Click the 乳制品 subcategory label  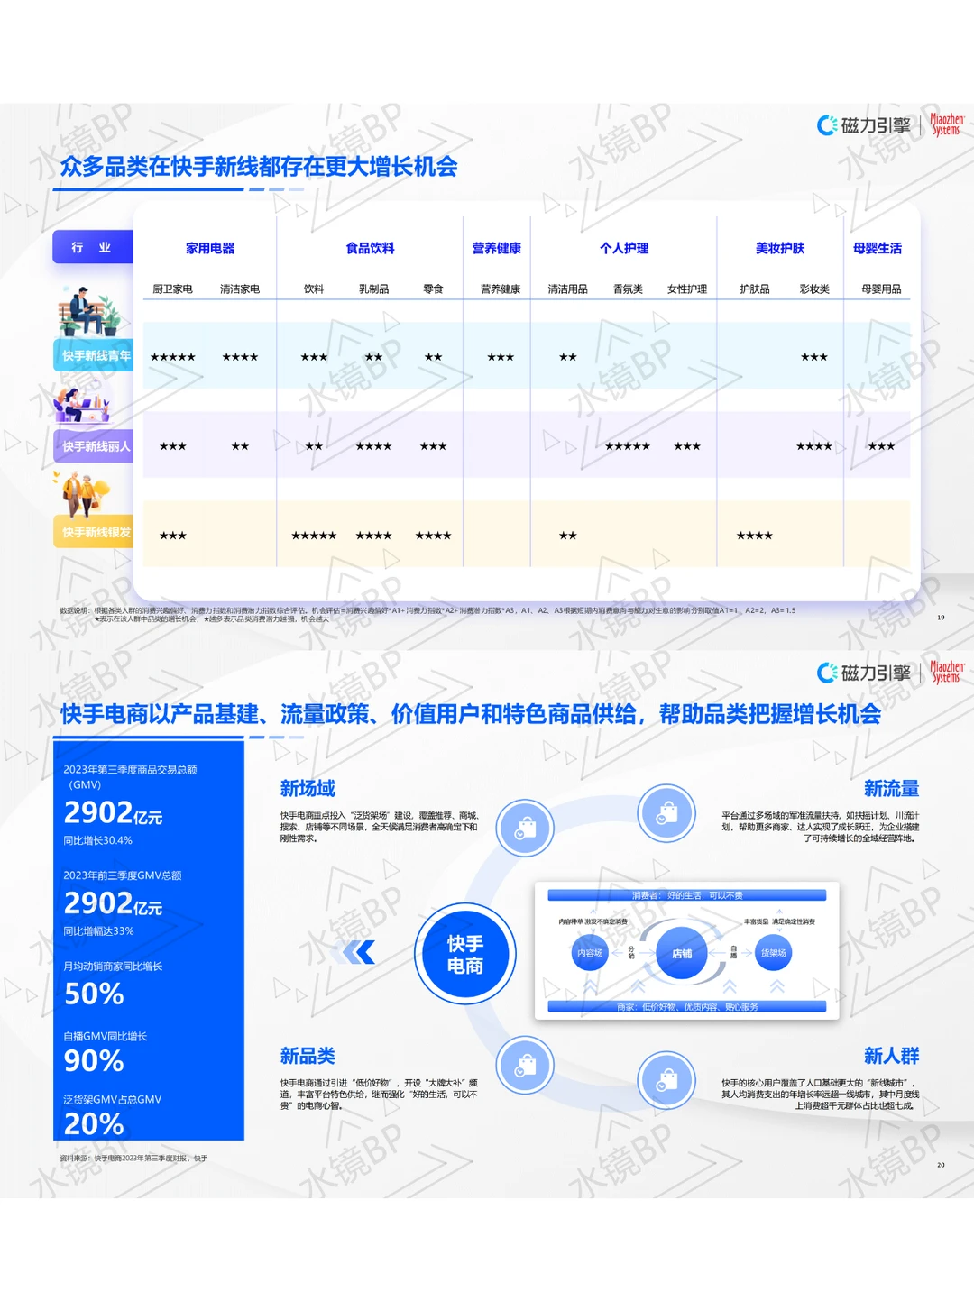[373, 289]
